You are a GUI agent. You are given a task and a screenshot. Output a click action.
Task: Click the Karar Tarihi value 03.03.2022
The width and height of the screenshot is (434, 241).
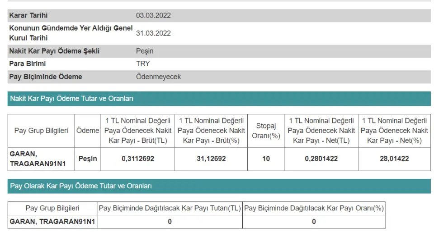point(153,15)
